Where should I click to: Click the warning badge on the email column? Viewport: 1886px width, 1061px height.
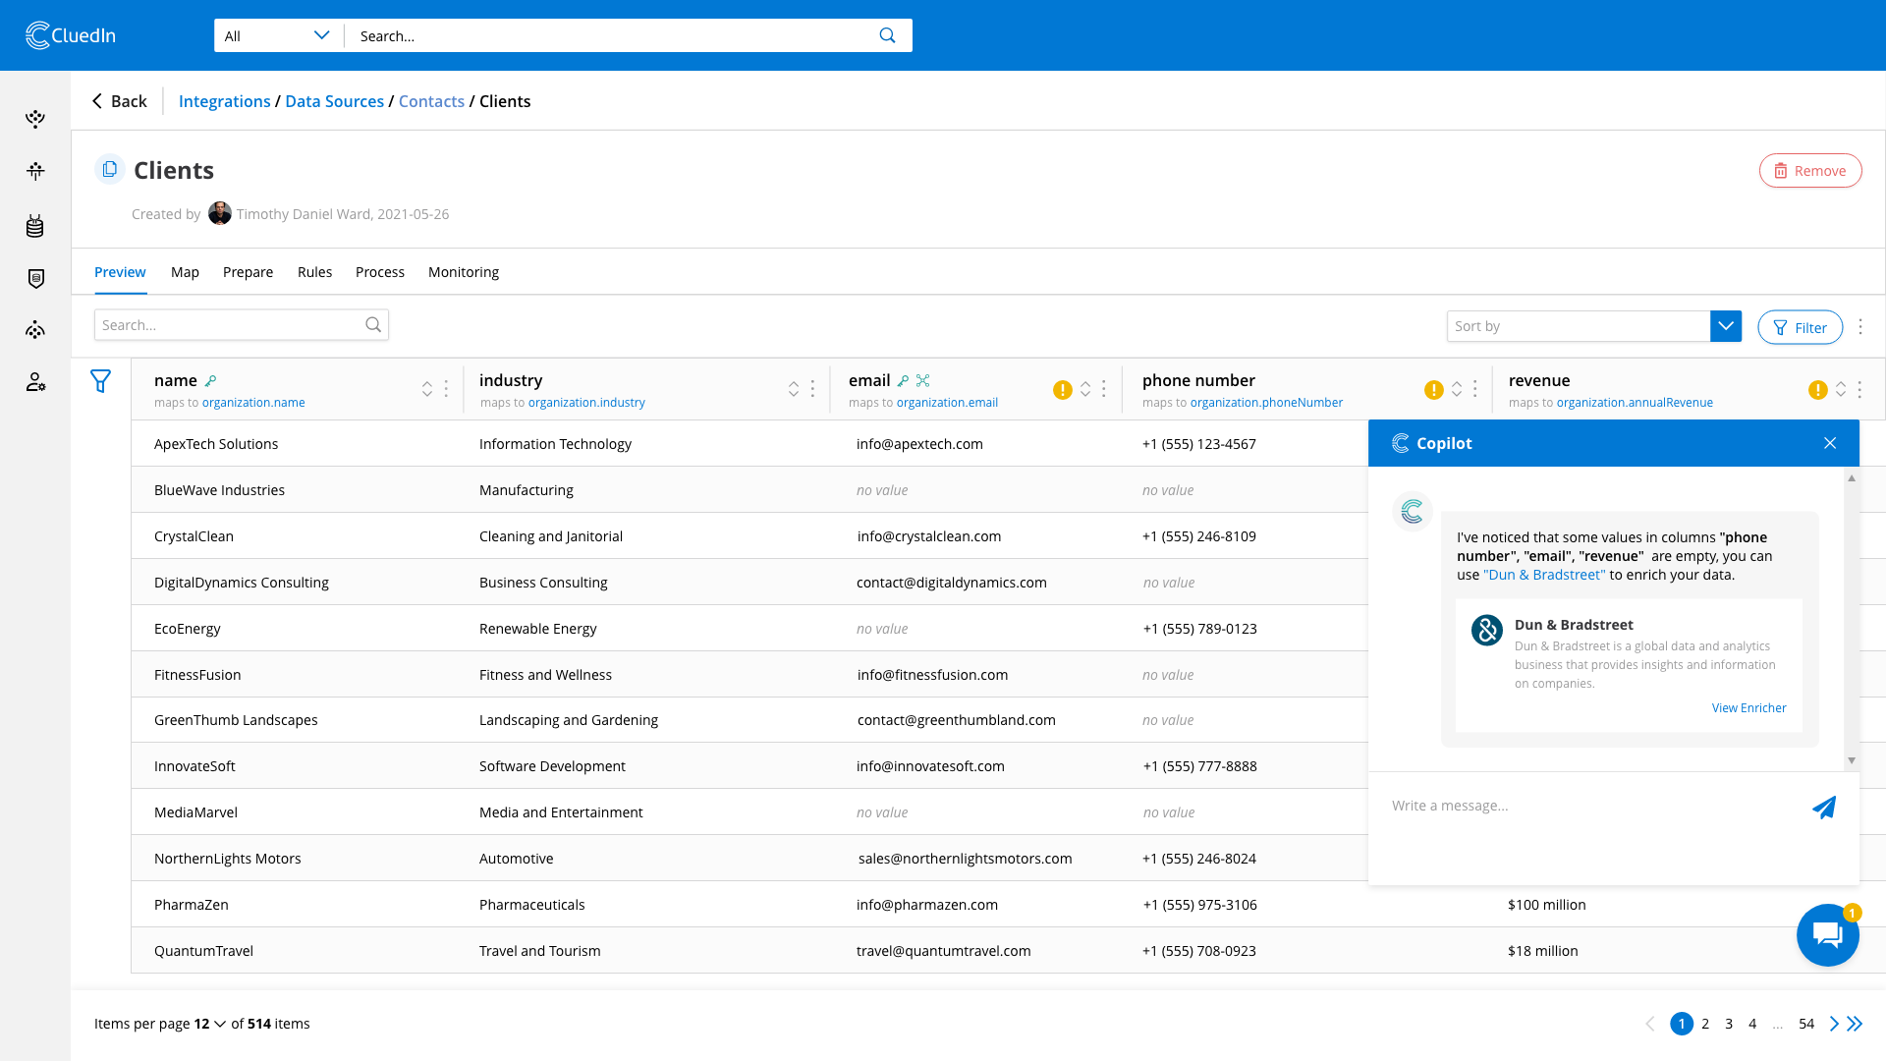1062,389
